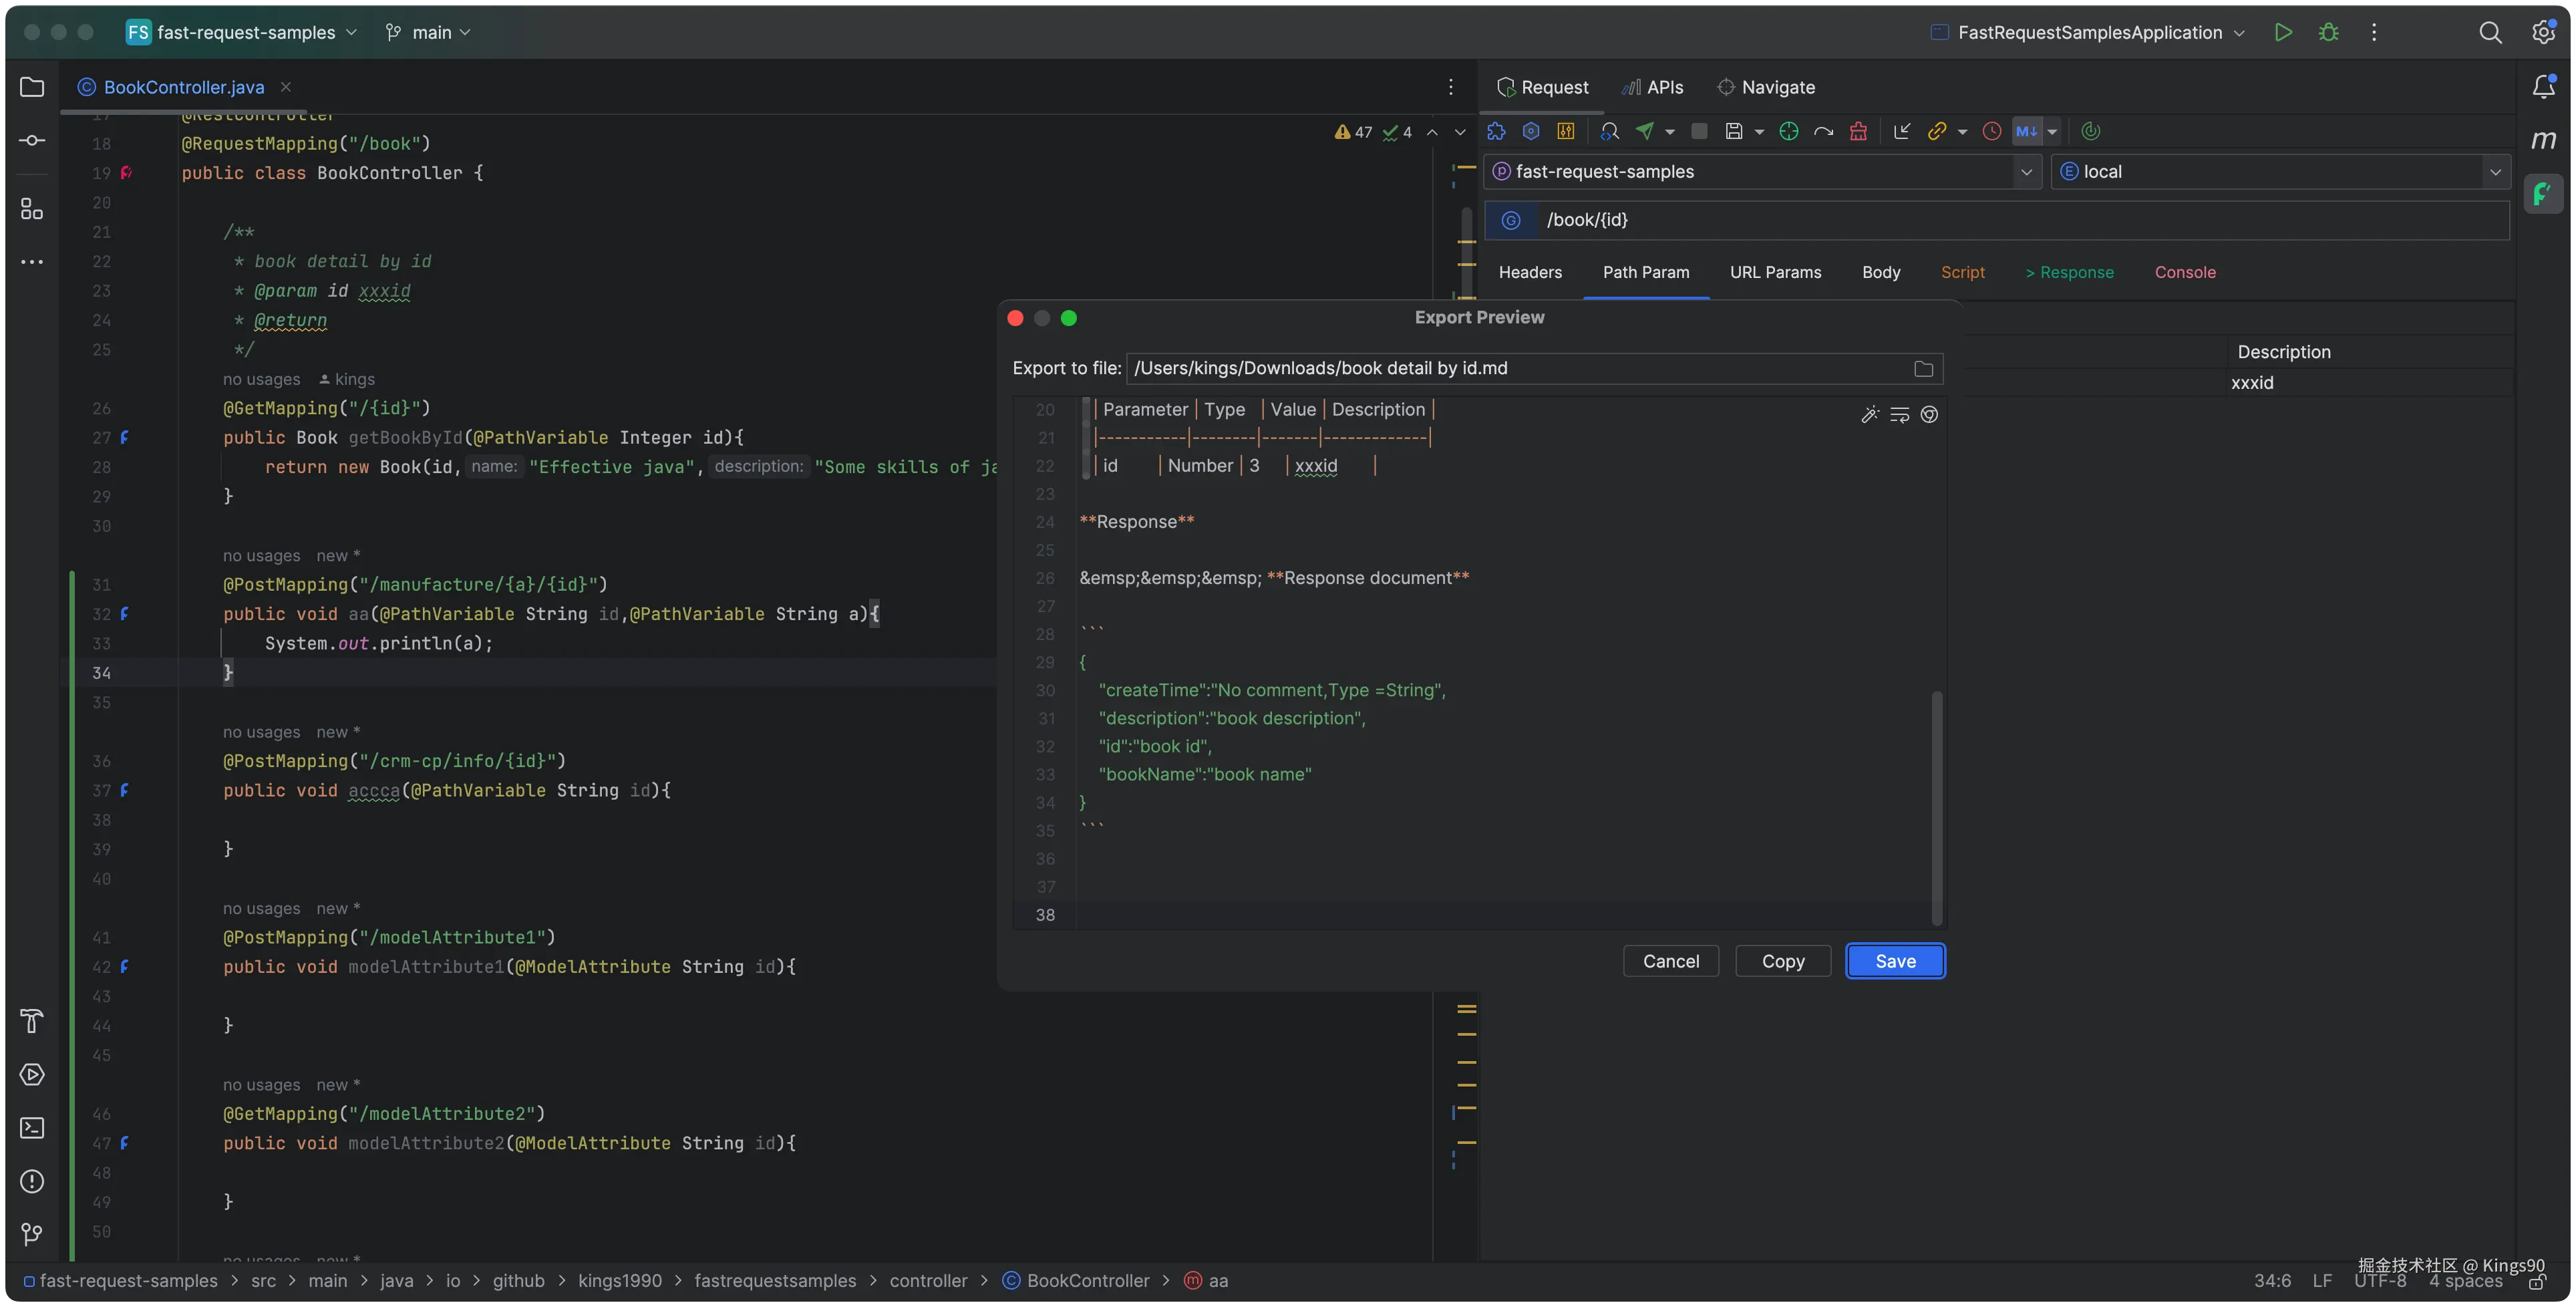The height and width of the screenshot is (1307, 2576).
Task: Click the green crosshair locate icon
Action: pos(1789,131)
